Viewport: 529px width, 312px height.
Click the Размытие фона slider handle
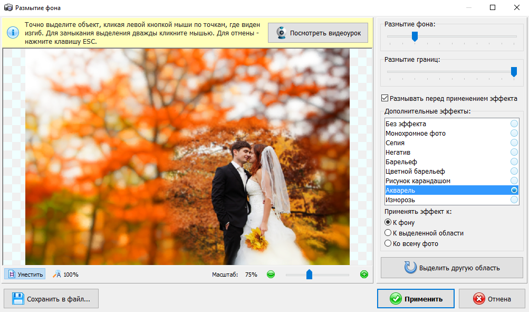click(x=415, y=36)
